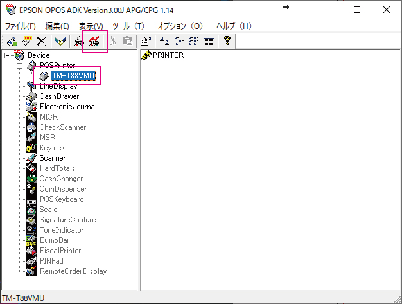Select the SignatureCapture tree item
This screenshot has height=304, width=402.
[x=67, y=220]
